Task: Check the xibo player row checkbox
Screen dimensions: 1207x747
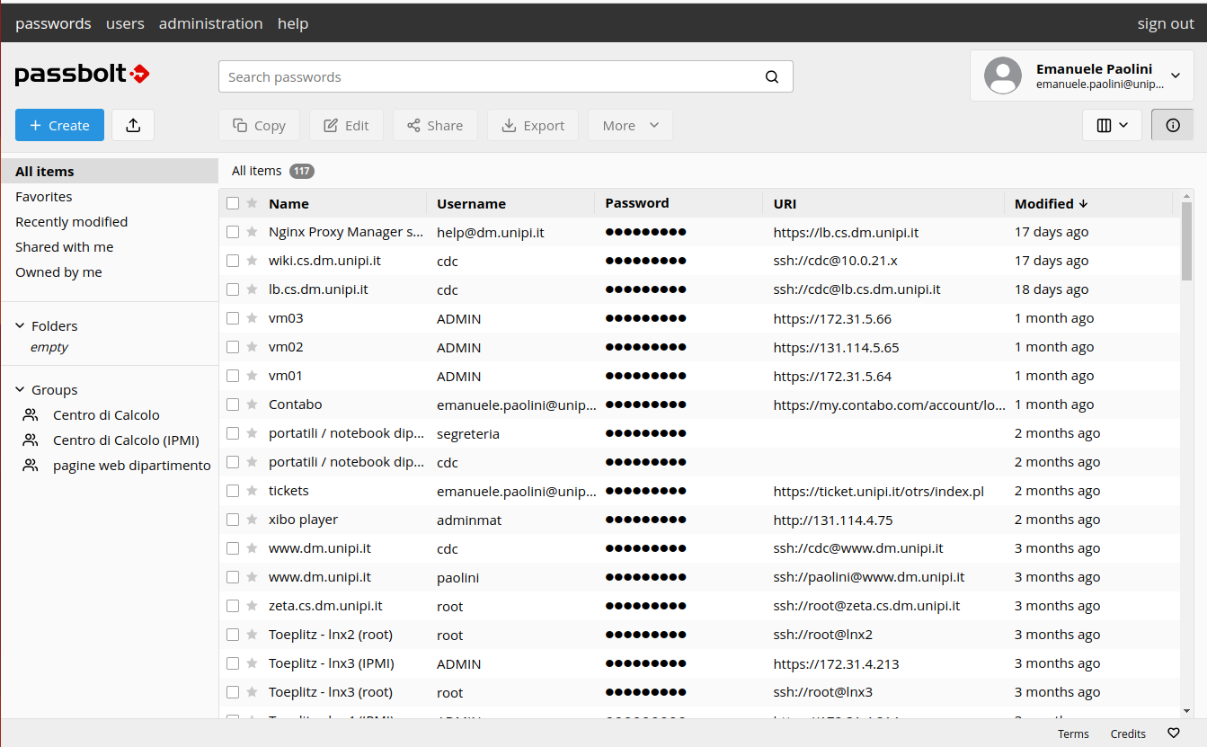Action: 233,520
